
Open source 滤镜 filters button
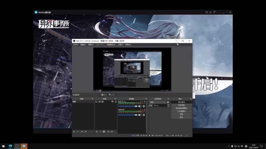pos(112,95)
